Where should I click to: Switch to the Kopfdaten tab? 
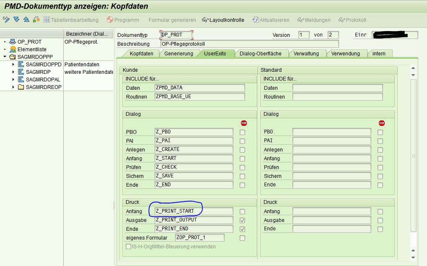[x=141, y=54]
